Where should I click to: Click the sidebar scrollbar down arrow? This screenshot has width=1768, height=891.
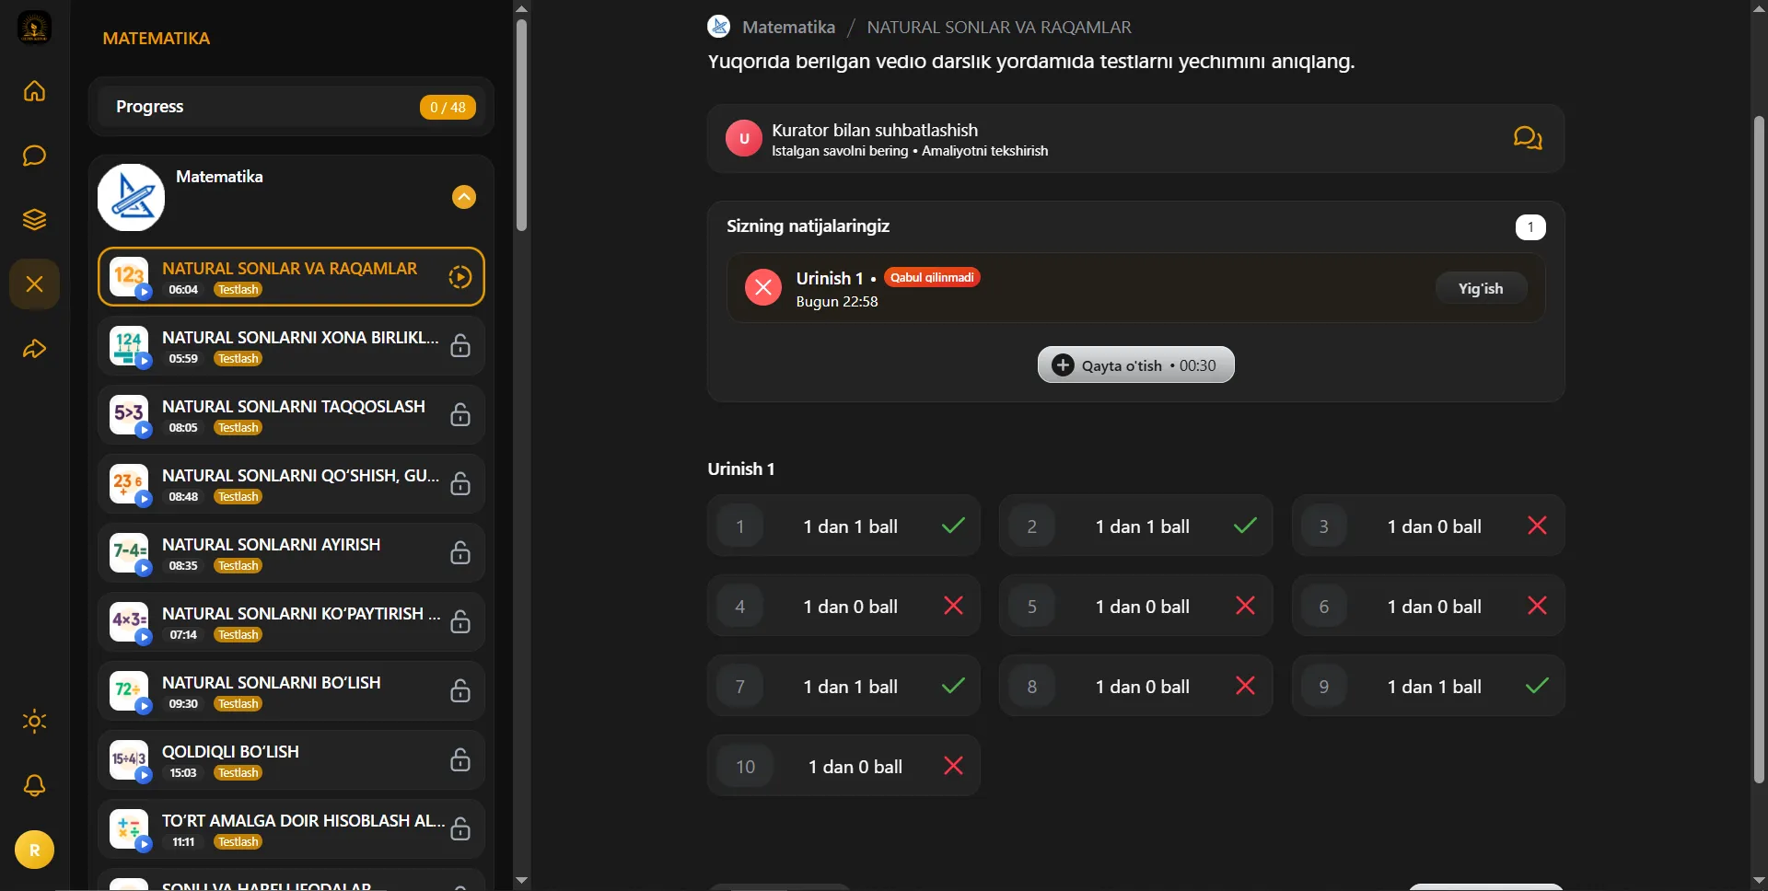point(521,881)
